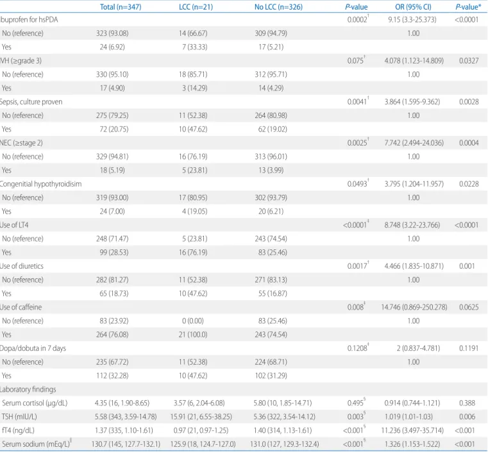The height and width of the screenshot is (452, 488).
Task: Select the NEC (≥stage 2) row label
Action: [21, 143]
